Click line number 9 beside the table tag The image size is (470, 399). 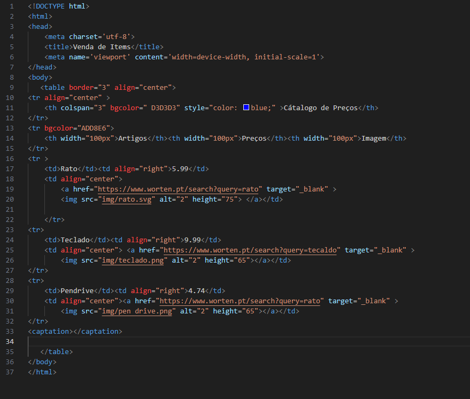pos(11,88)
